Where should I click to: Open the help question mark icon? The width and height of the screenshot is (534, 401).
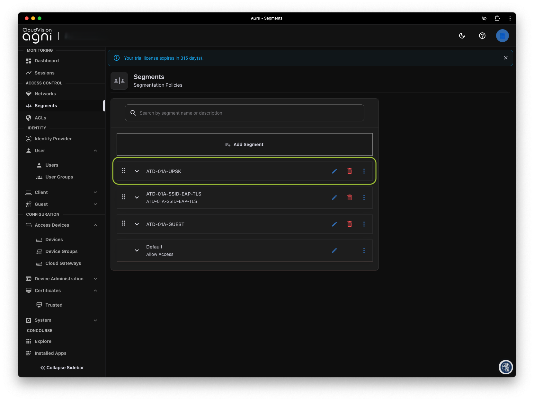coord(482,36)
